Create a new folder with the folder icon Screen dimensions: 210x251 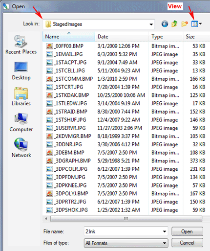[185, 24]
